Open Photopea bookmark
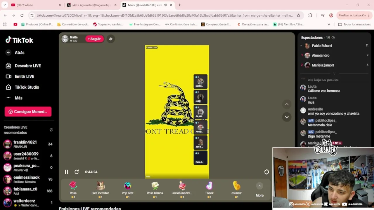374x210 pixels. (x=37, y=24)
